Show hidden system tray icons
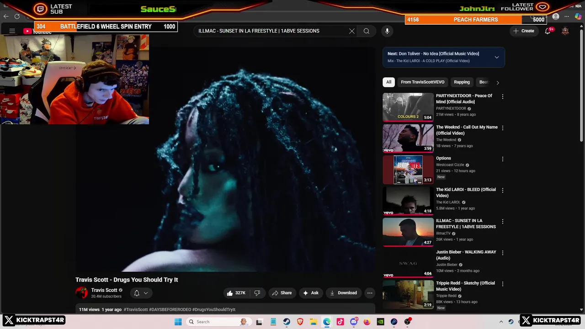Image resolution: width=585 pixels, height=329 pixels. tap(501, 322)
